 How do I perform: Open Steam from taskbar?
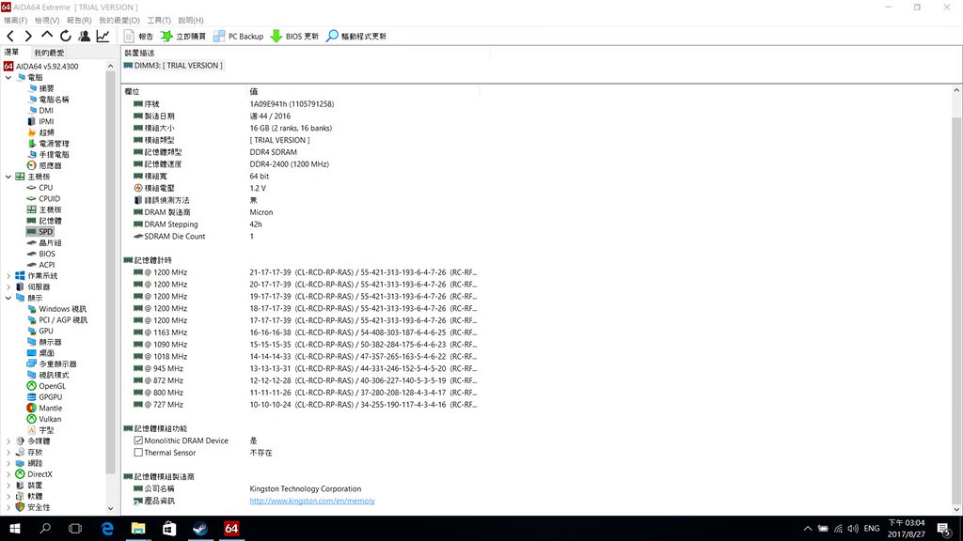coord(200,528)
